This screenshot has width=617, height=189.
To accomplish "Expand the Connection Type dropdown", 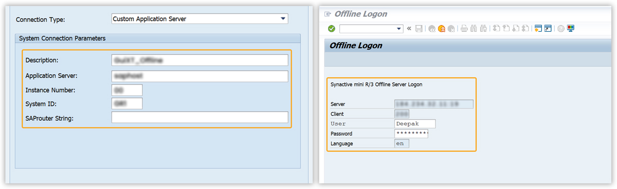I will (283, 19).
